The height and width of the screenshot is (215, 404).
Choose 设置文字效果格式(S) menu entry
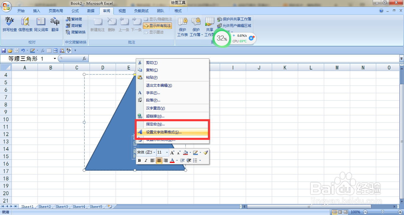(172, 132)
